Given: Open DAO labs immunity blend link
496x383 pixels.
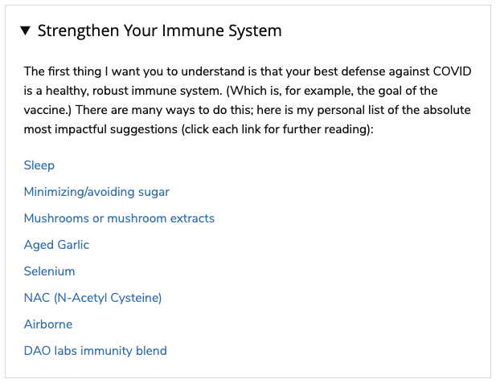Looking at the screenshot, I should pos(95,351).
